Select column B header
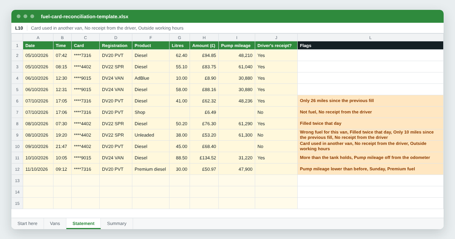Viewport: 455px width, 239px height. coord(62,38)
